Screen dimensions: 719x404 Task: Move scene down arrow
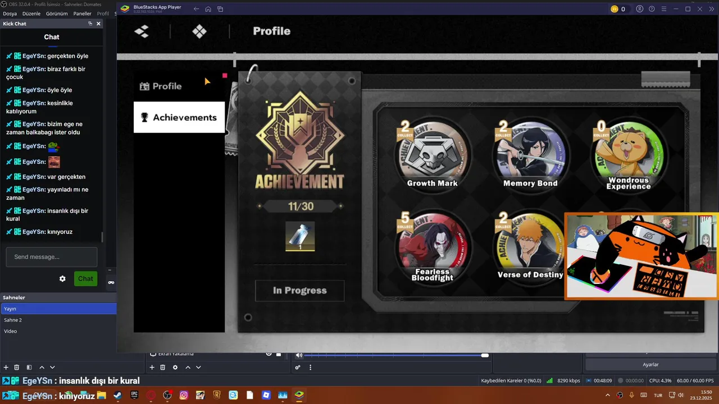(x=52, y=368)
